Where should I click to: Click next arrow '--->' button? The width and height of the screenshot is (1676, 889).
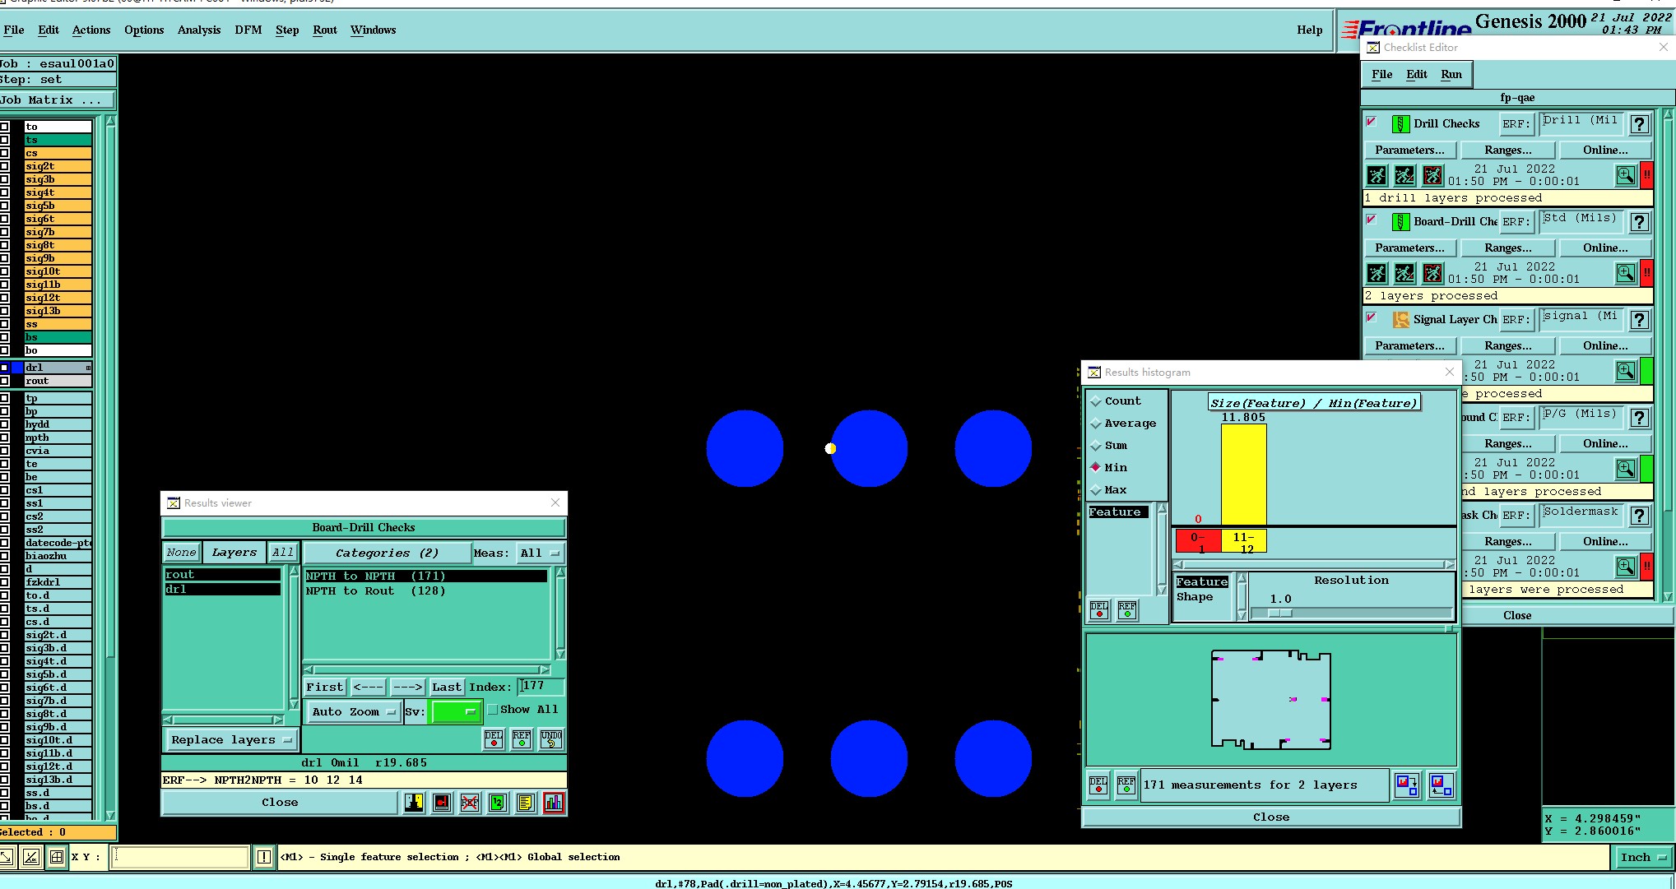(407, 688)
